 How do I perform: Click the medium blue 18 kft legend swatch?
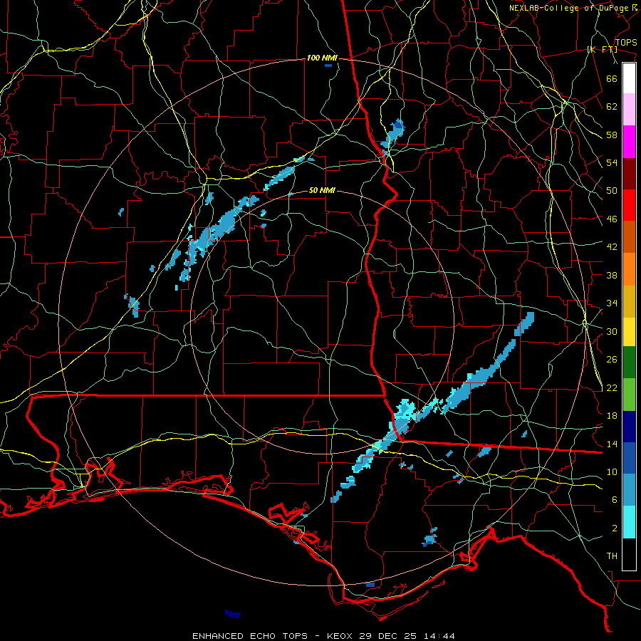[629, 458]
